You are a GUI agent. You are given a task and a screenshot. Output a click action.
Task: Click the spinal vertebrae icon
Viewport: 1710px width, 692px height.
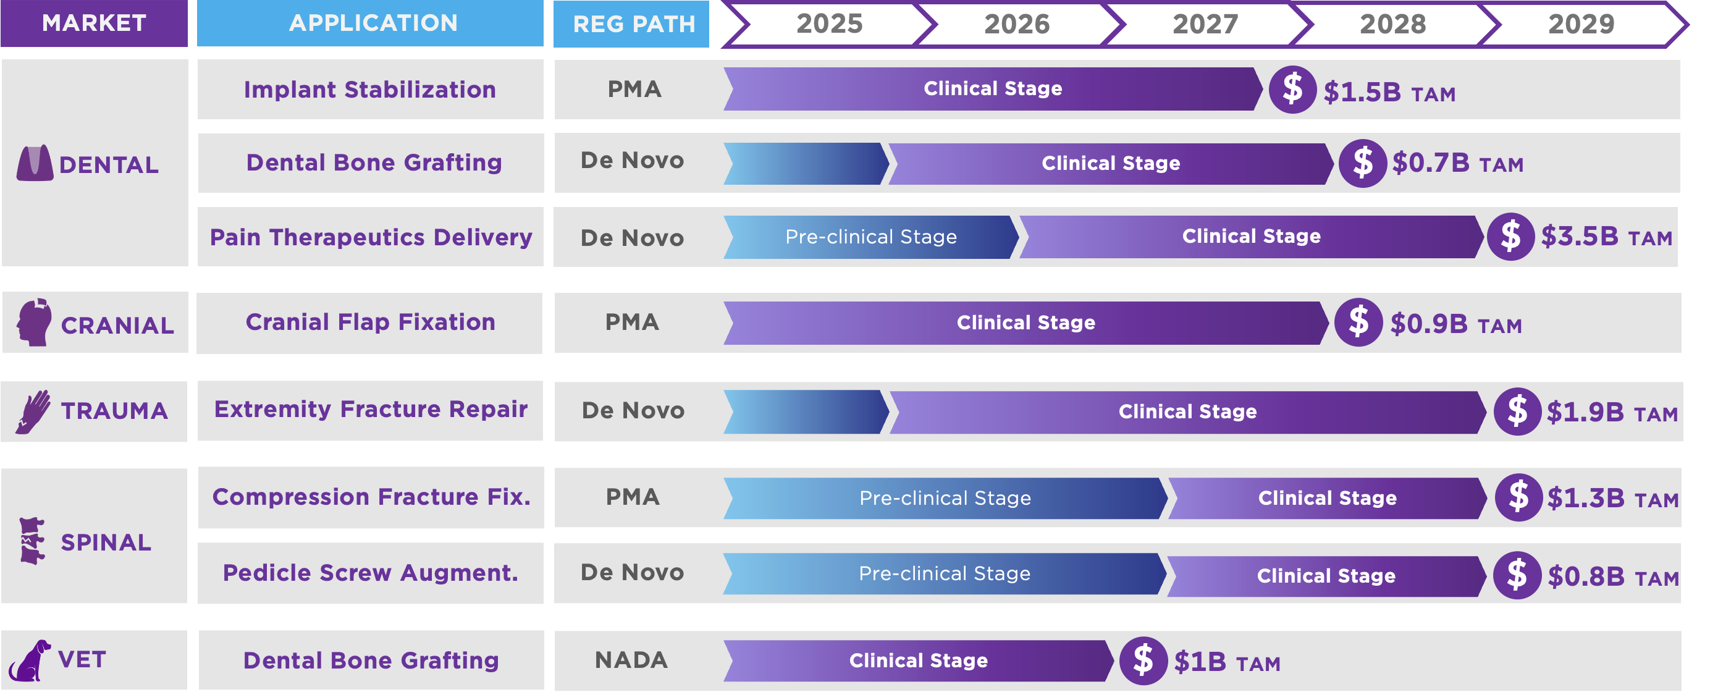[32, 541]
